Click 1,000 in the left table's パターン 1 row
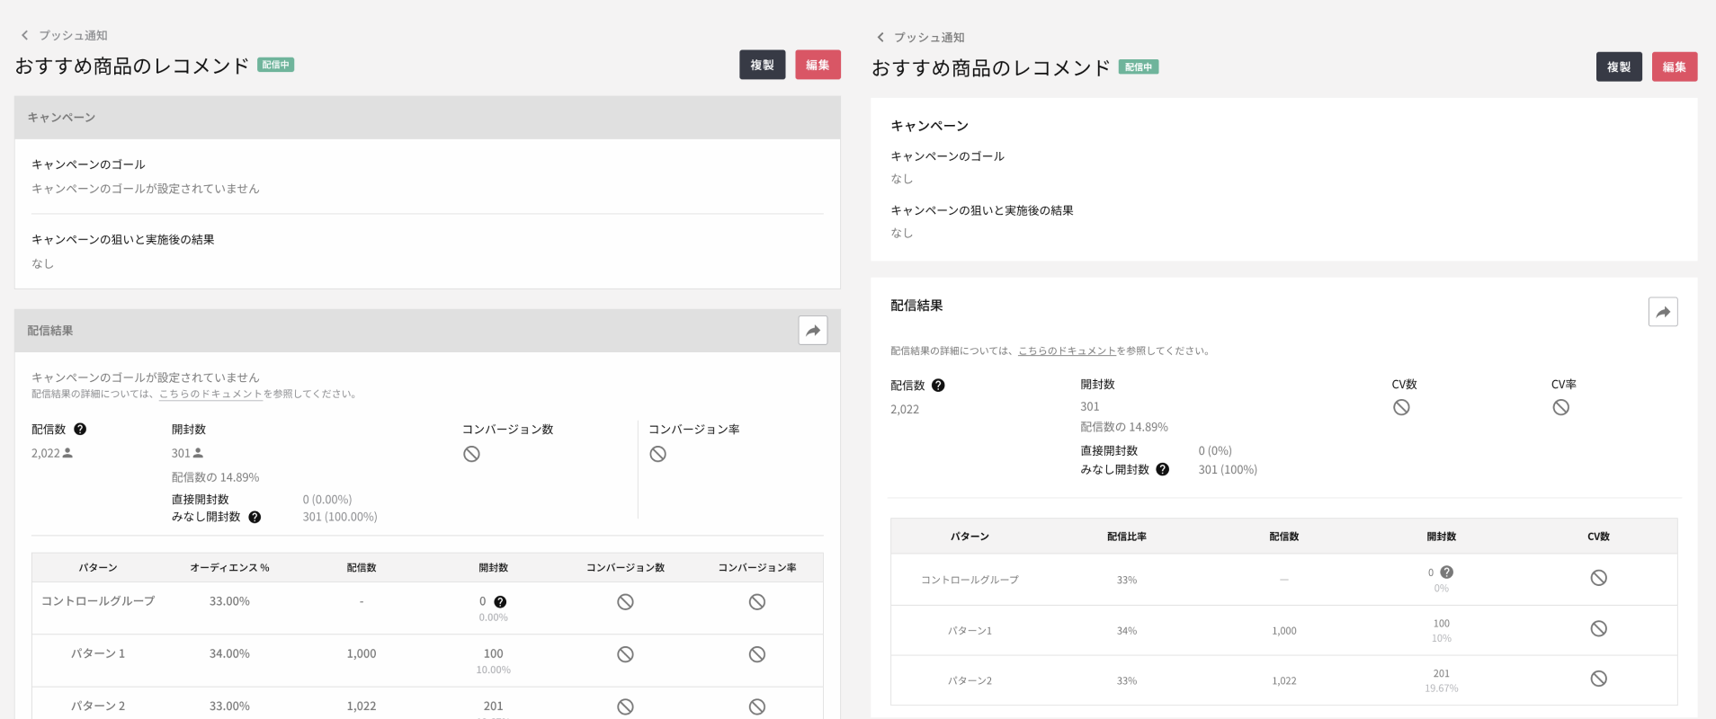1716x719 pixels. click(x=362, y=654)
